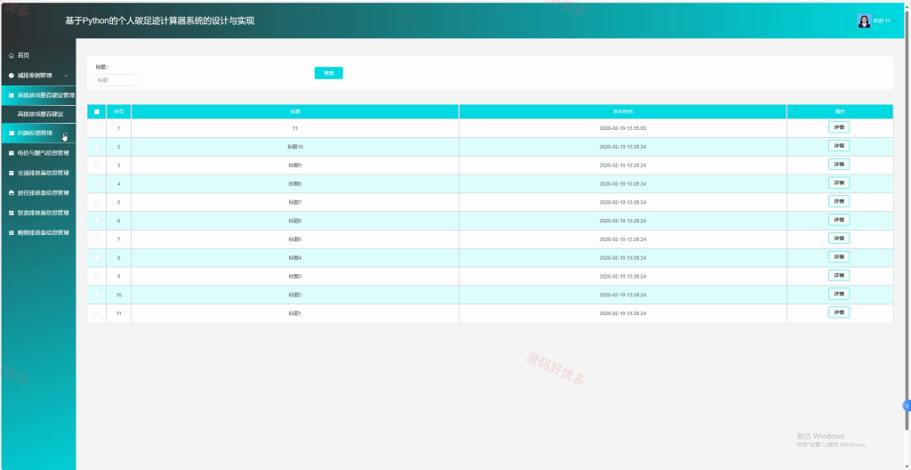The image size is (911, 470).
Task: Click the 问题反馈管理 sidebar icon
Action: (x=11, y=134)
